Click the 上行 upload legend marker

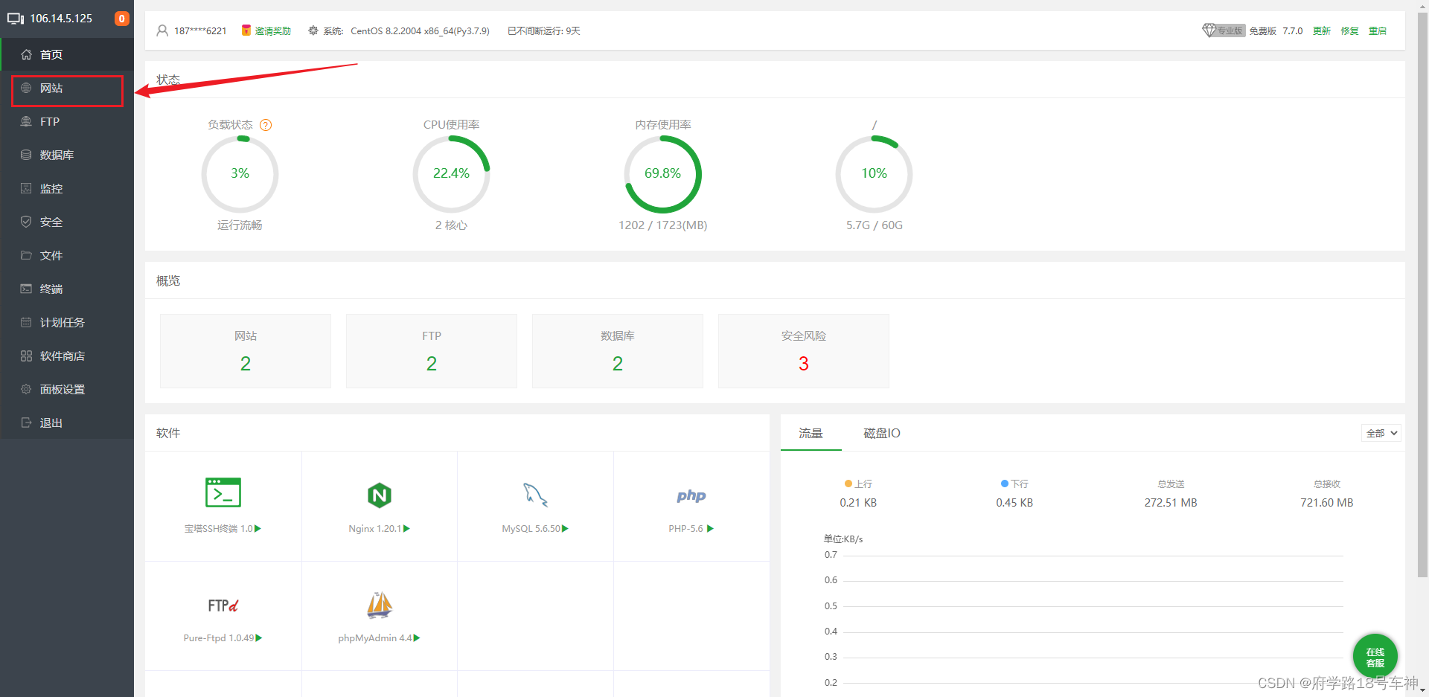point(848,484)
